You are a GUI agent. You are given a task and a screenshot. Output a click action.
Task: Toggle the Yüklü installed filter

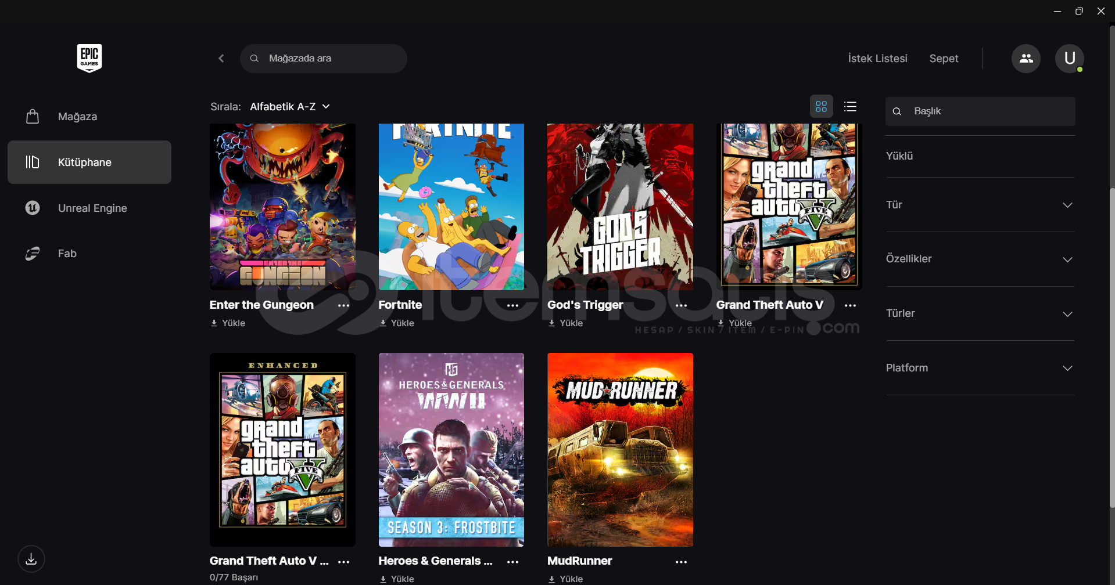[x=980, y=156]
